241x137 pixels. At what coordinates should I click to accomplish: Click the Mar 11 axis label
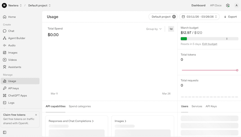pyautogui.click(x=54, y=94)
